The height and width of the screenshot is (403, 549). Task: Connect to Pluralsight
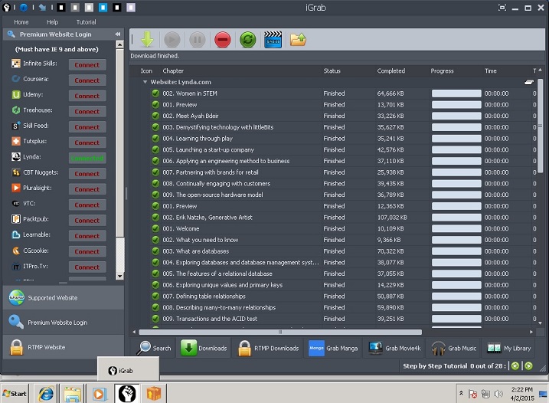point(87,189)
